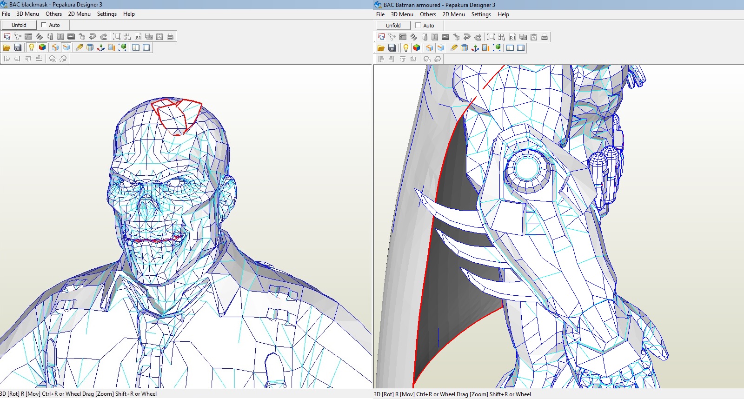Viewport: 744px width, 399px height.
Task: Click the printer icon in blackmask window
Action: [170, 36]
